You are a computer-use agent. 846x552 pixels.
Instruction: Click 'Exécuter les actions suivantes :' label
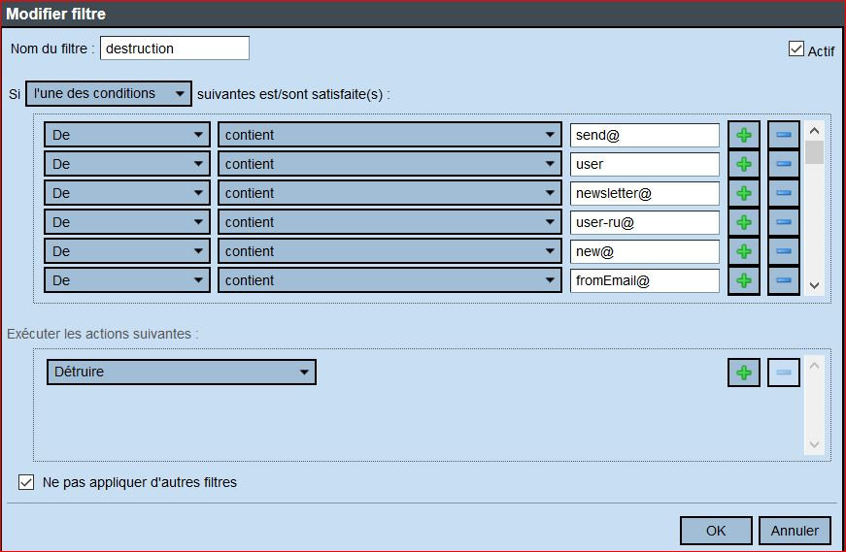(x=103, y=334)
